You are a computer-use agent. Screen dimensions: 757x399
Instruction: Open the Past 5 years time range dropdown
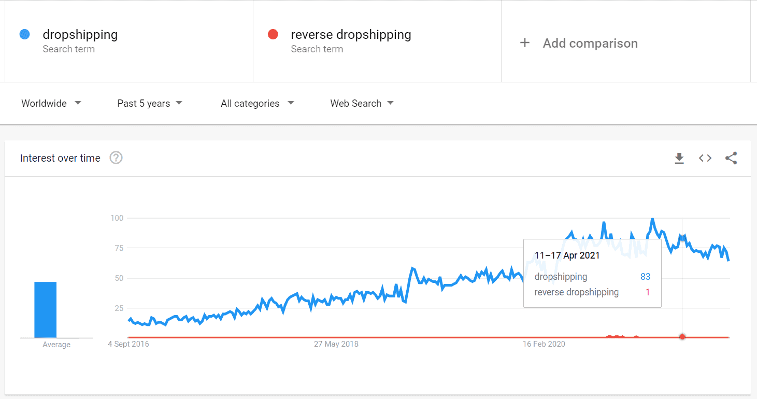tap(149, 103)
